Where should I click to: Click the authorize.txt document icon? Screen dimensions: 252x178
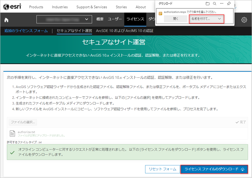12,133
